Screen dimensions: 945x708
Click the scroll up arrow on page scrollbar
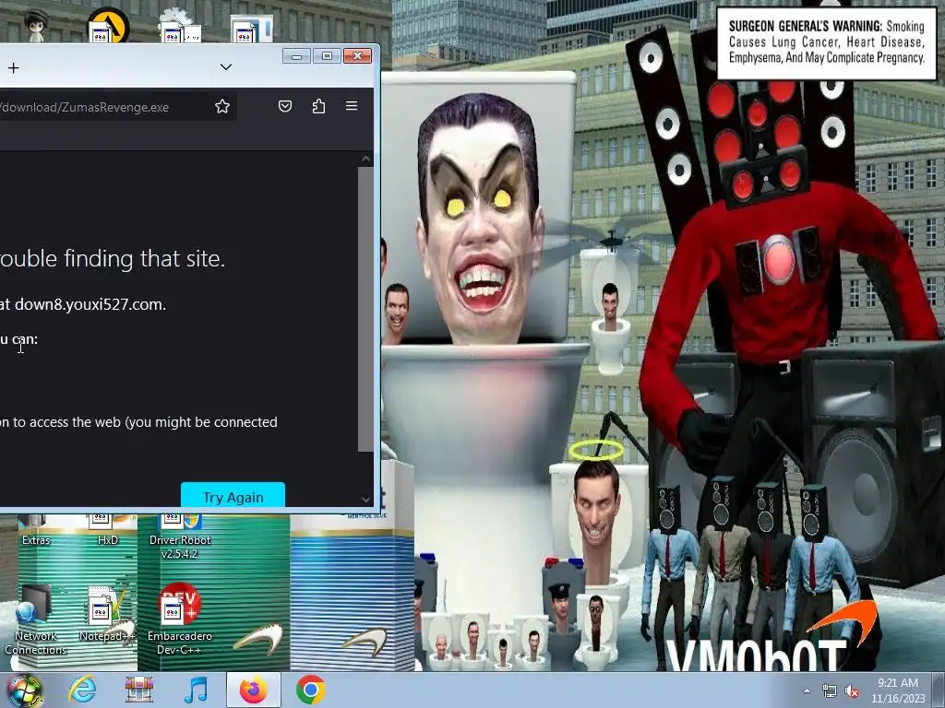point(365,159)
